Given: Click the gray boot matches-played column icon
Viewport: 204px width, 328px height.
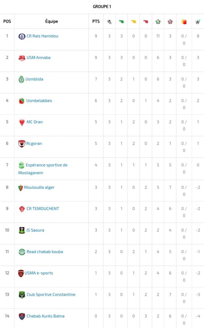Looking at the screenshot, I should [x=109, y=22].
